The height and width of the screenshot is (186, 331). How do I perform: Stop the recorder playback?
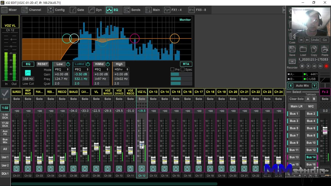(x=302, y=66)
